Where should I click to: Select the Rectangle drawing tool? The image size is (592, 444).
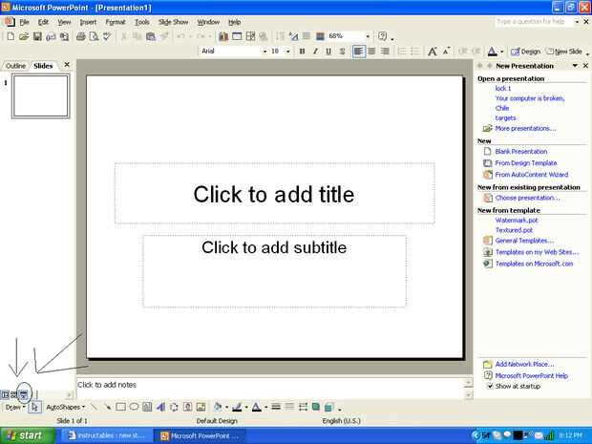[x=121, y=407]
